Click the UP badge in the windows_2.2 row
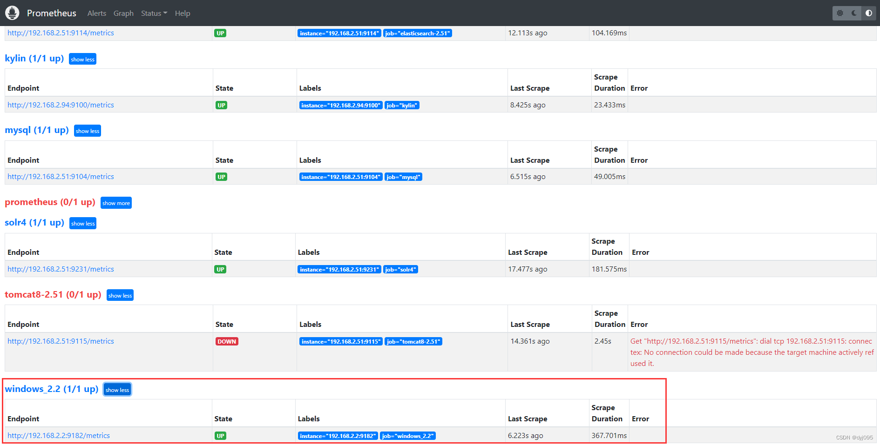The image size is (880, 445). tap(220, 436)
